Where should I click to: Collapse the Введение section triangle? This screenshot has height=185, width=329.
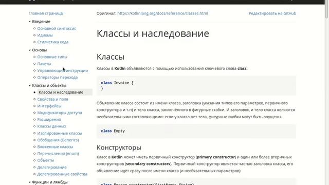pyautogui.click(x=30, y=22)
